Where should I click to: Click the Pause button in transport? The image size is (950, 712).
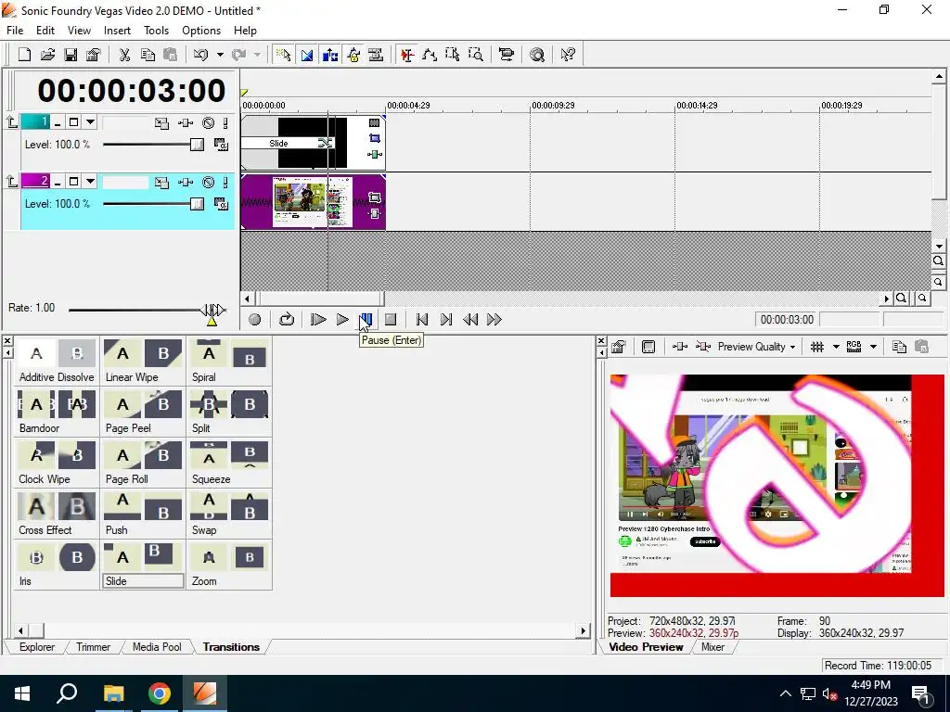tap(366, 320)
